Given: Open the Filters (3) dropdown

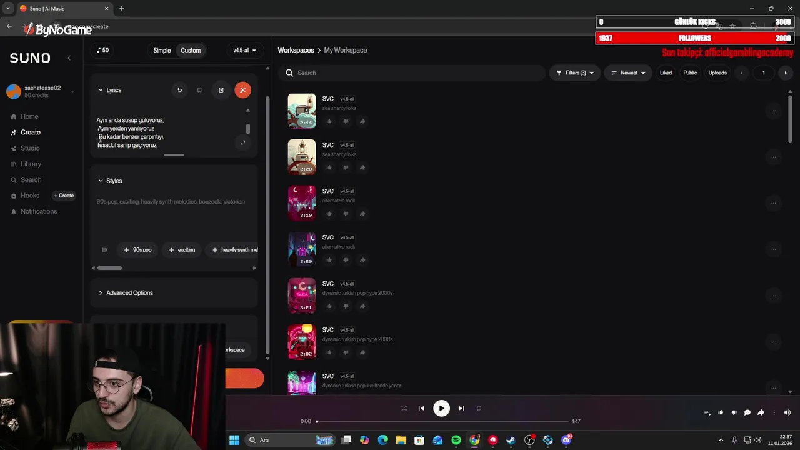Looking at the screenshot, I should (575, 72).
